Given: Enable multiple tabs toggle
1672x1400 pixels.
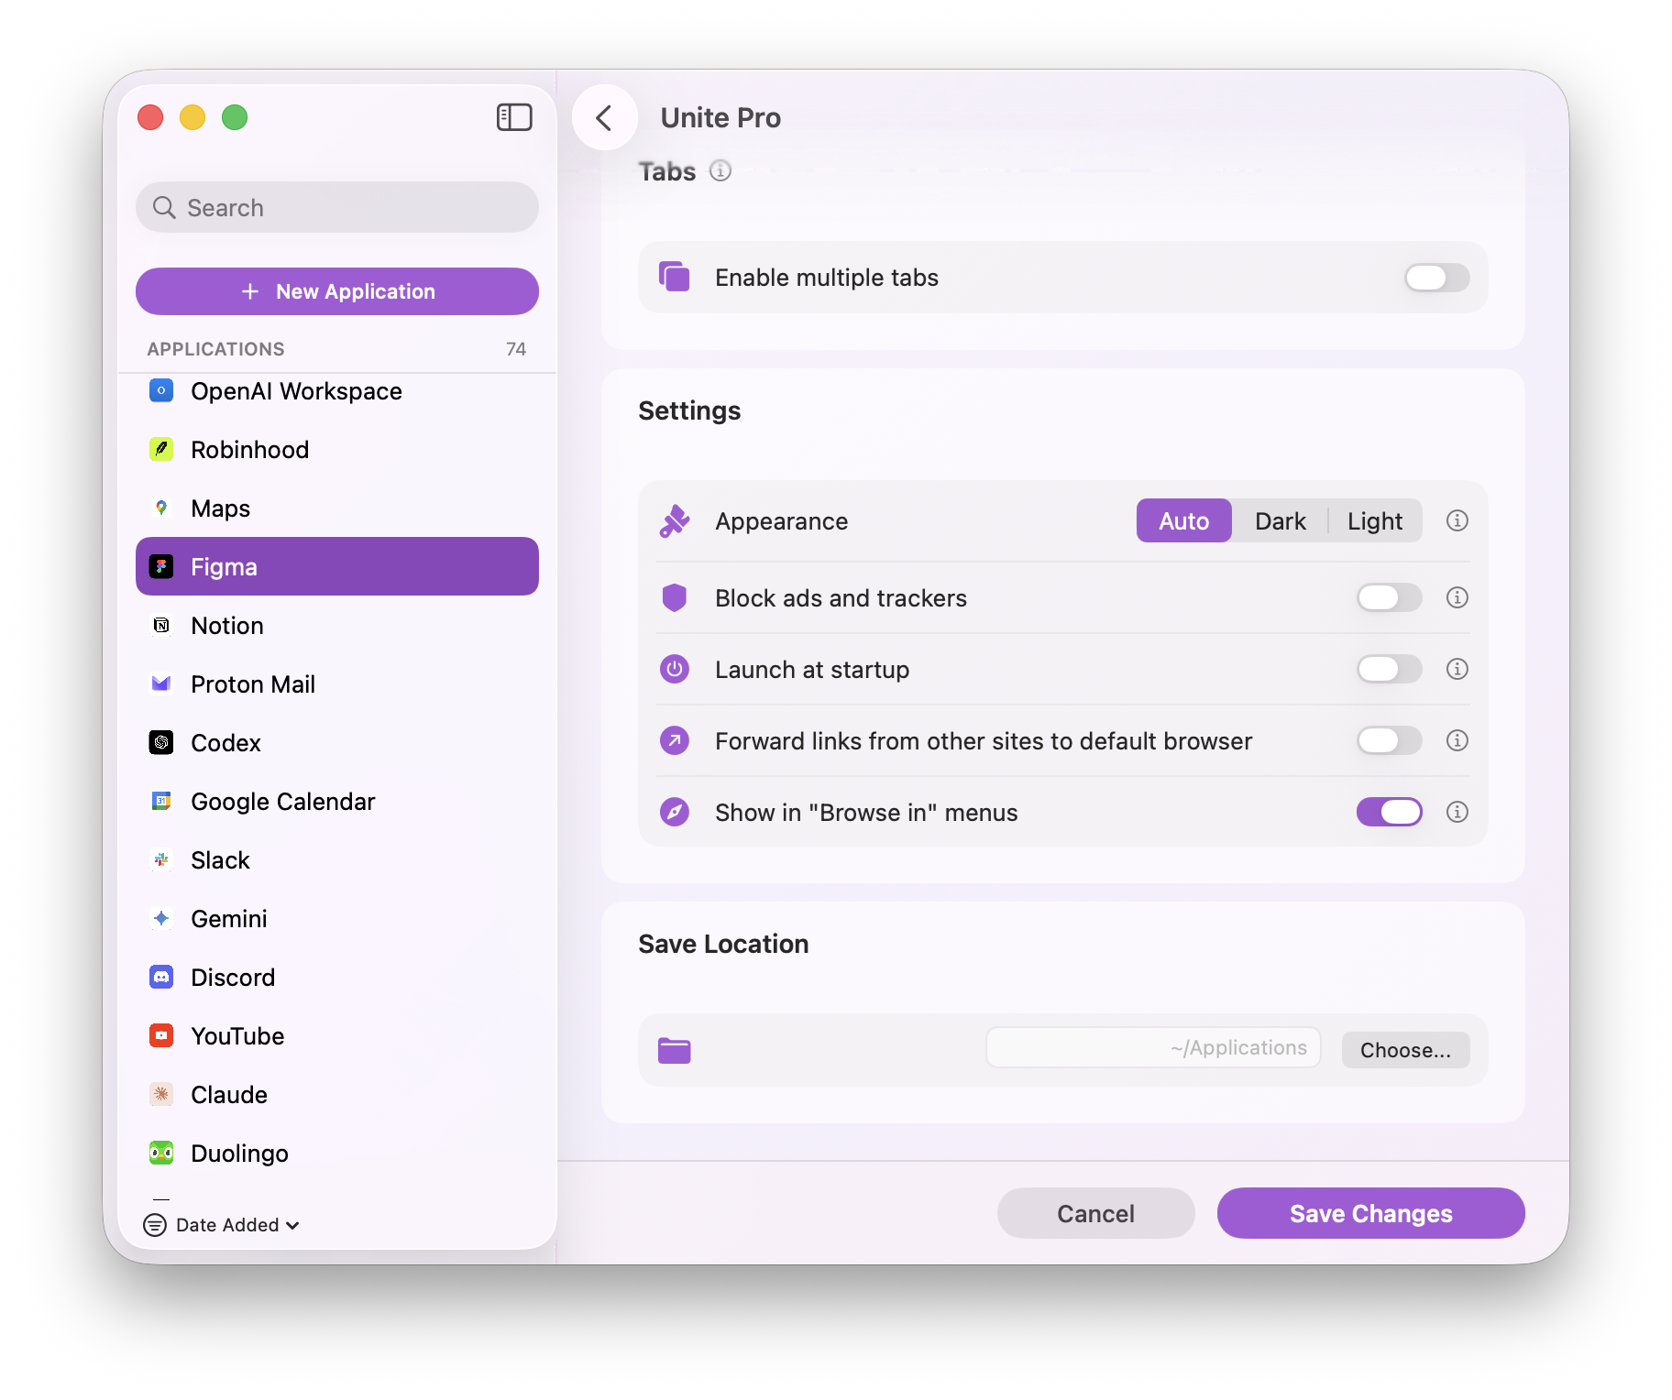Looking at the screenshot, I should tap(1436, 278).
